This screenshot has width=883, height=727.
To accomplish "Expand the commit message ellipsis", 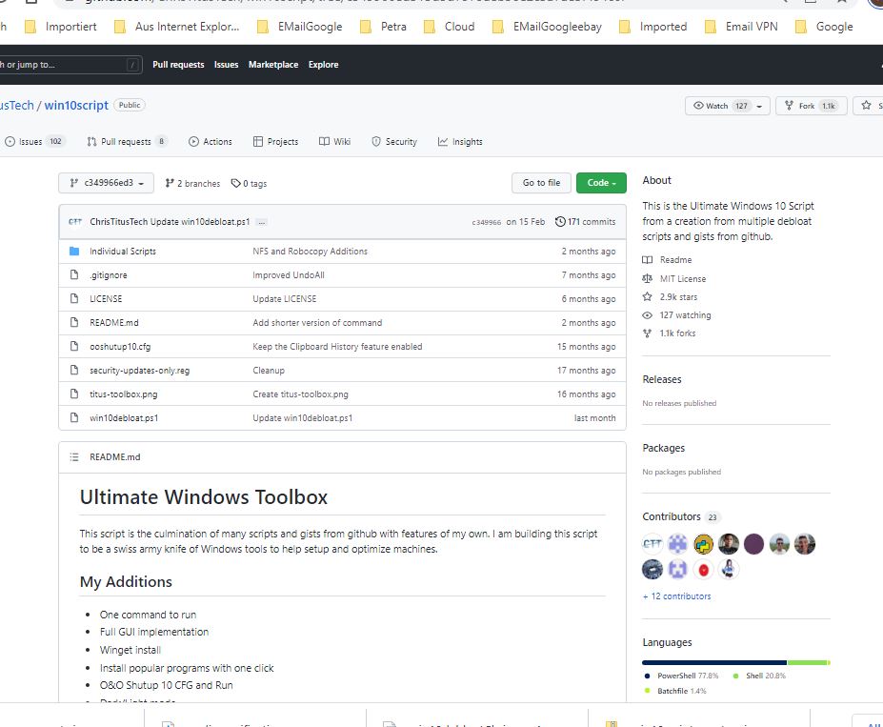I will click(261, 222).
